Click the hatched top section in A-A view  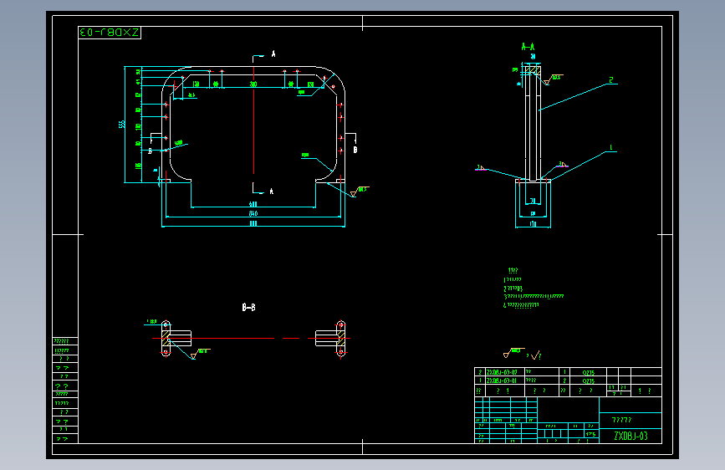(533, 70)
